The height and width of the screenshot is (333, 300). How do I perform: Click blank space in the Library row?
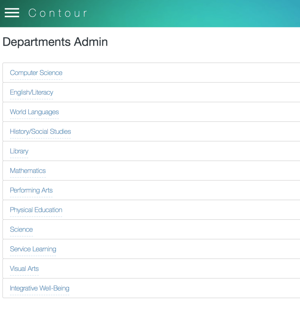coord(167,151)
